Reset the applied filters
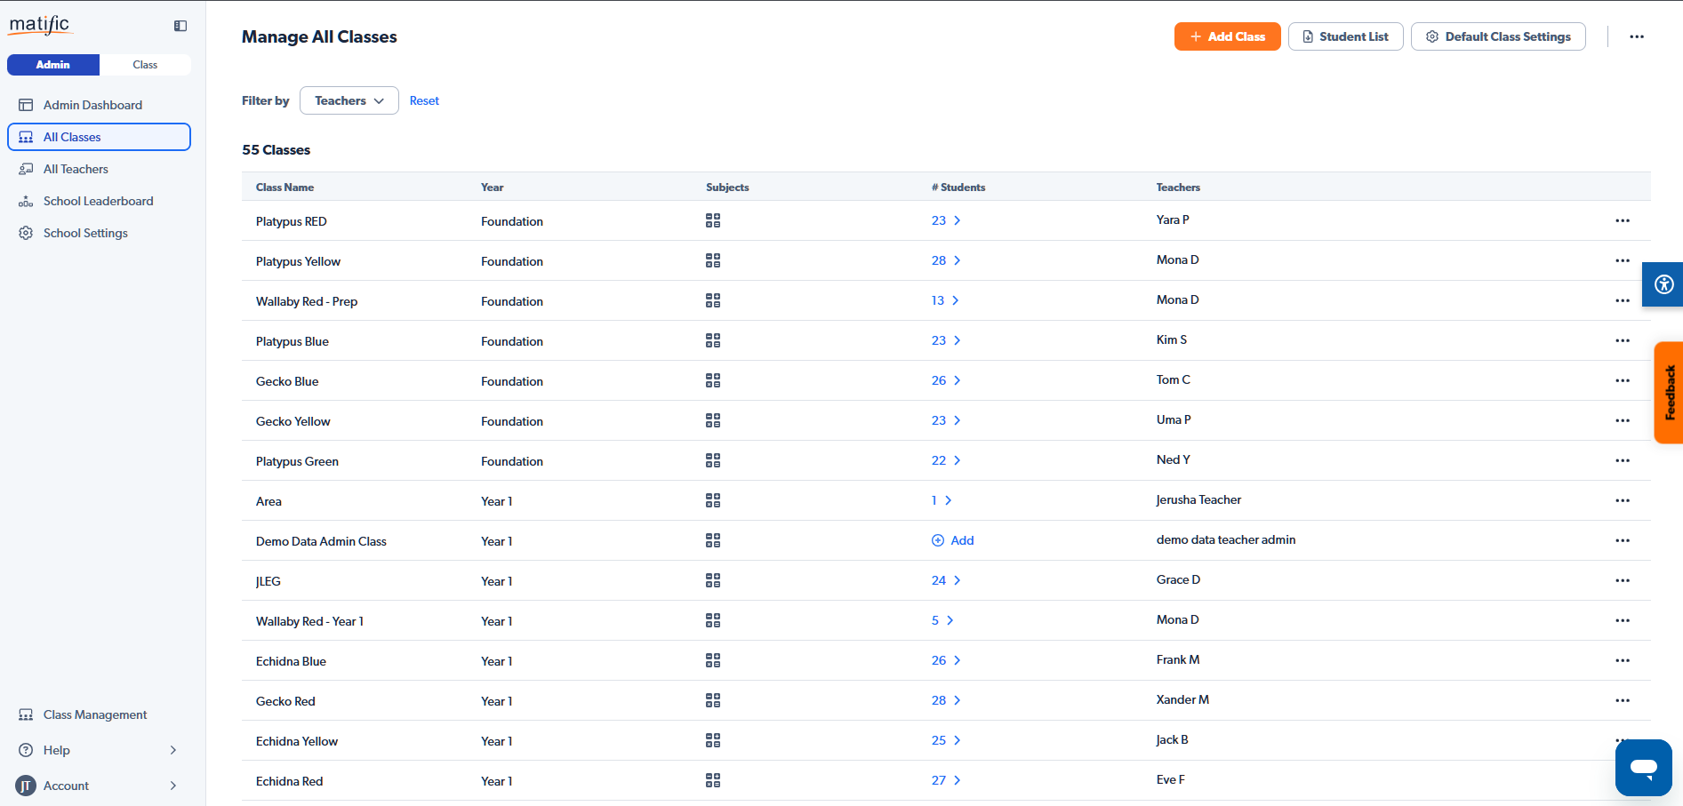 pos(424,100)
